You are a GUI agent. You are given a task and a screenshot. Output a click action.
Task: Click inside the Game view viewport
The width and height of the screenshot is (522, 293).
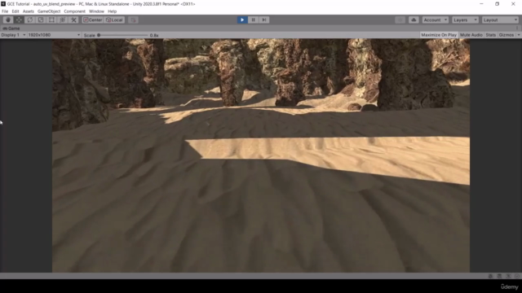261,155
